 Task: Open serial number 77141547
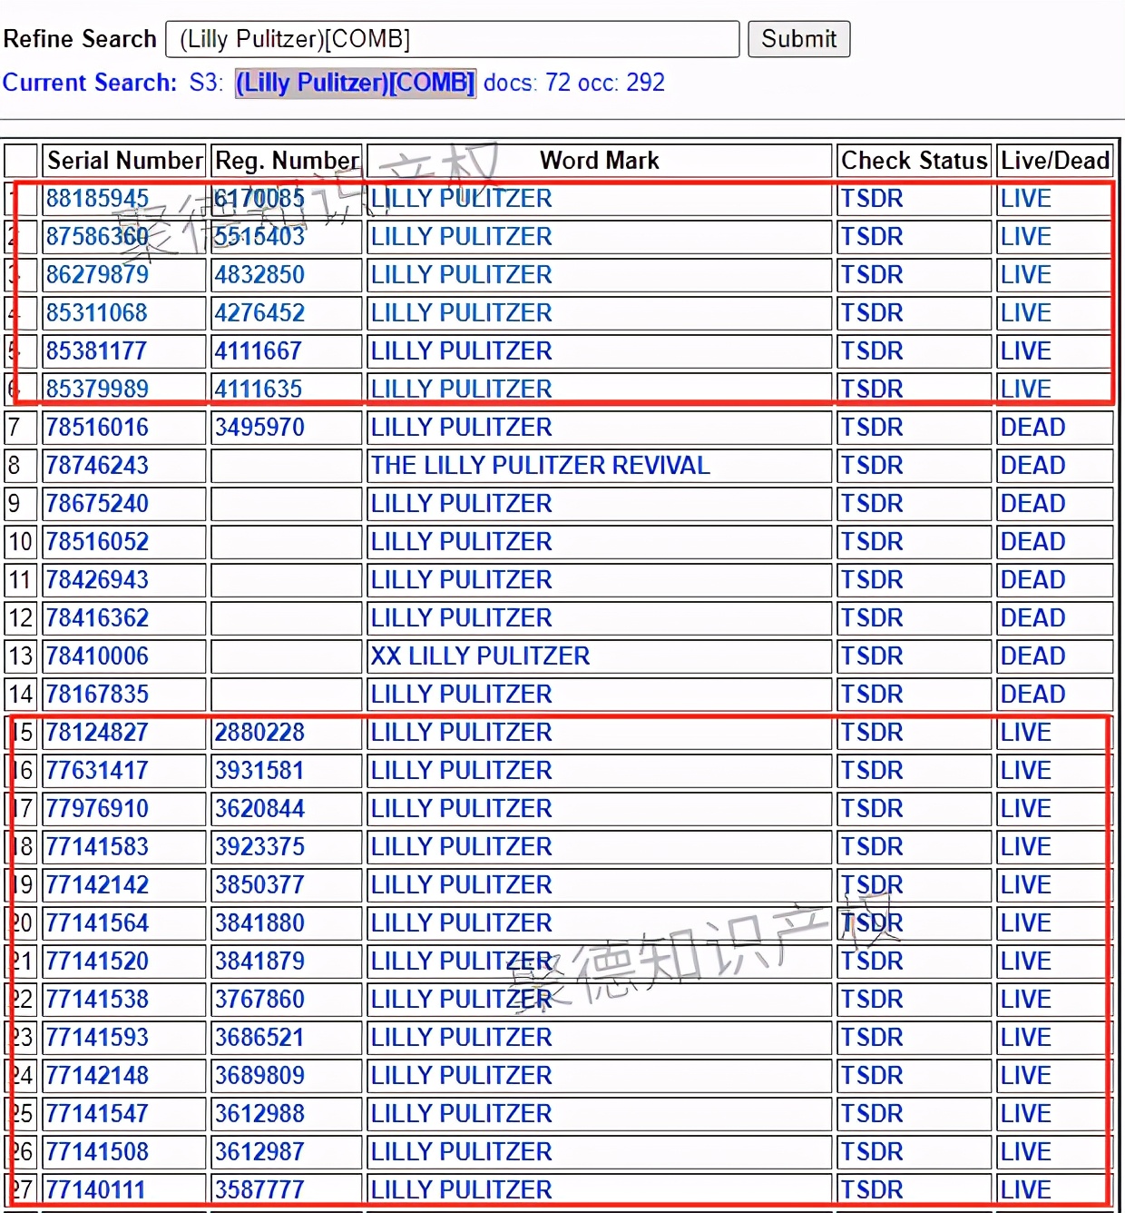point(97,1113)
